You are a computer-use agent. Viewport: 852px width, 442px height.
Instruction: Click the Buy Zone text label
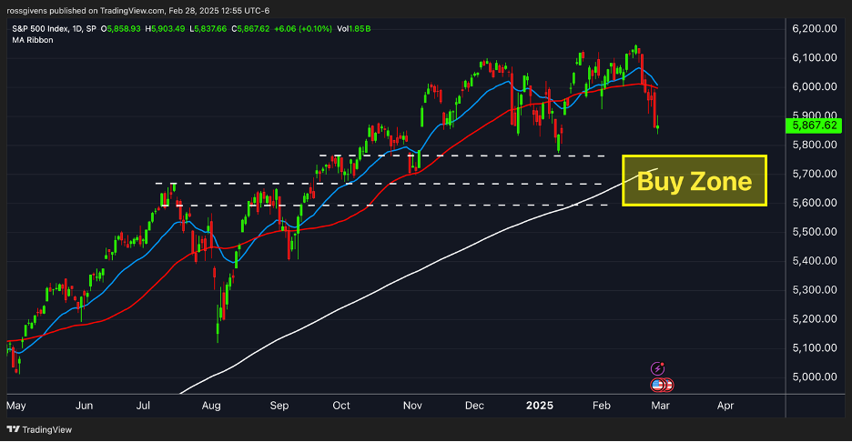(695, 181)
